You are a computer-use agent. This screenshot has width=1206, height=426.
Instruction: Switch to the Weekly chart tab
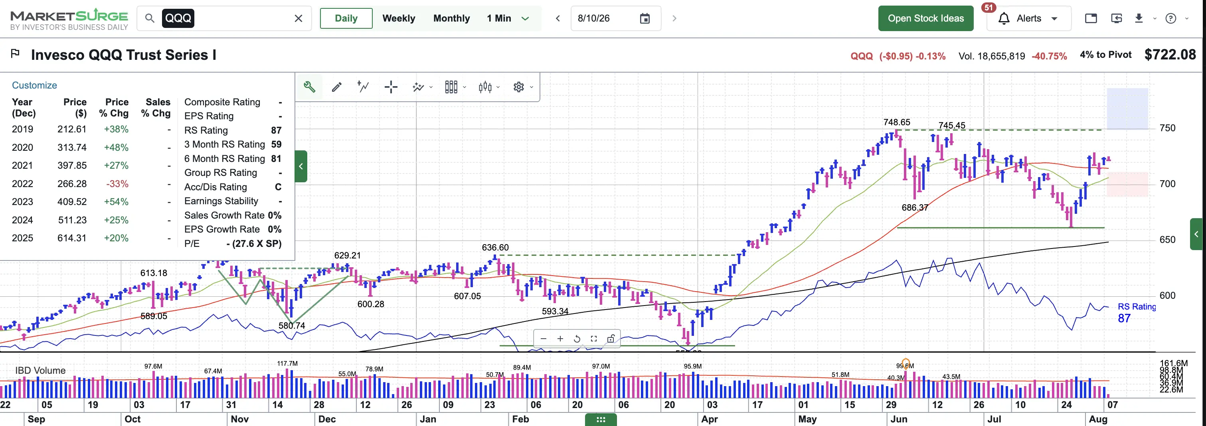point(398,18)
